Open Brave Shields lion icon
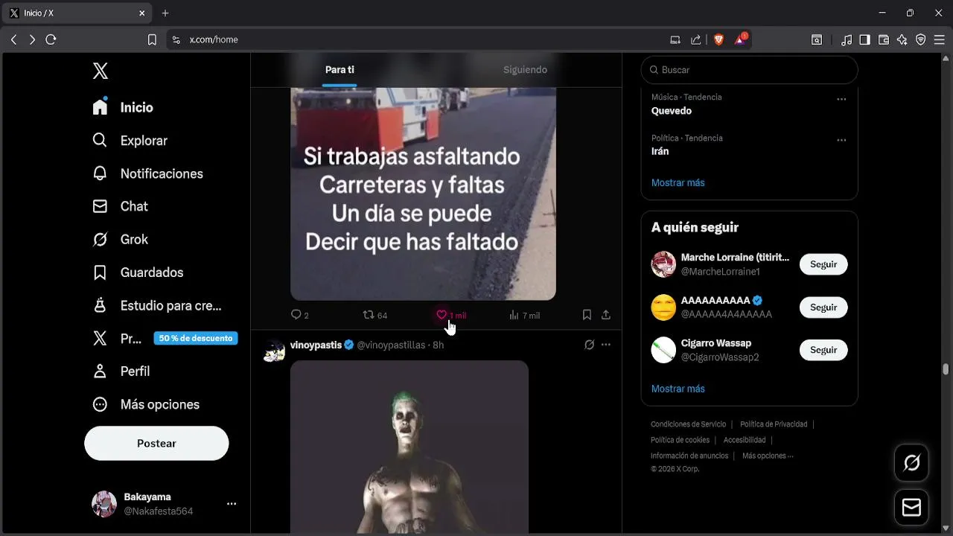The width and height of the screenshot is (953, 536). (718, 39)
